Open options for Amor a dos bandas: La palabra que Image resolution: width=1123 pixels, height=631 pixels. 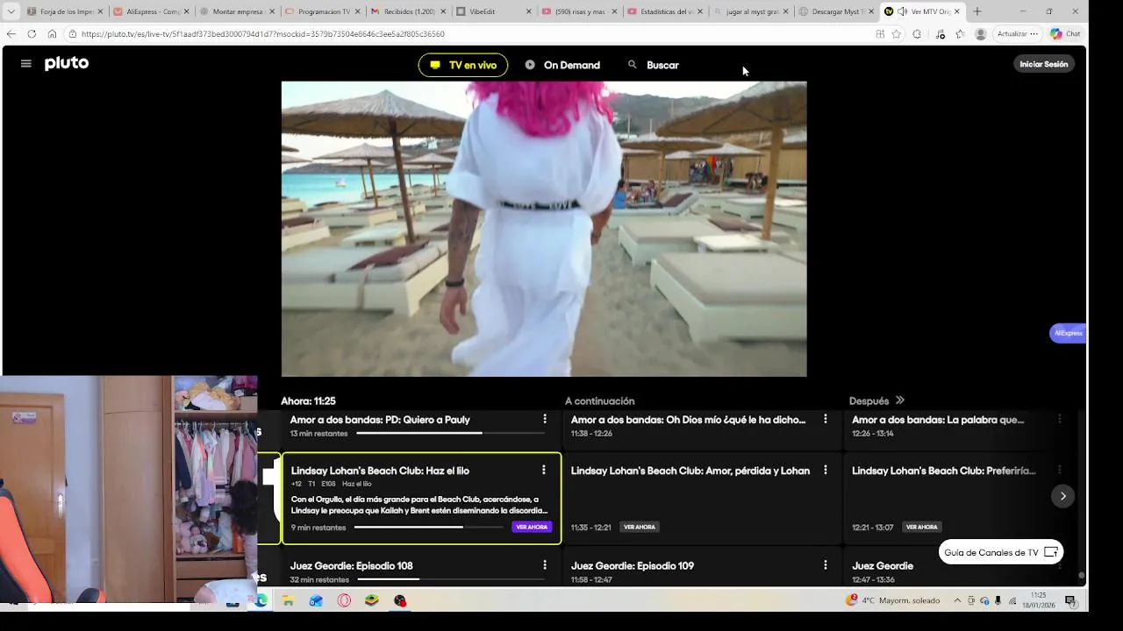[x=1060, y=419]
